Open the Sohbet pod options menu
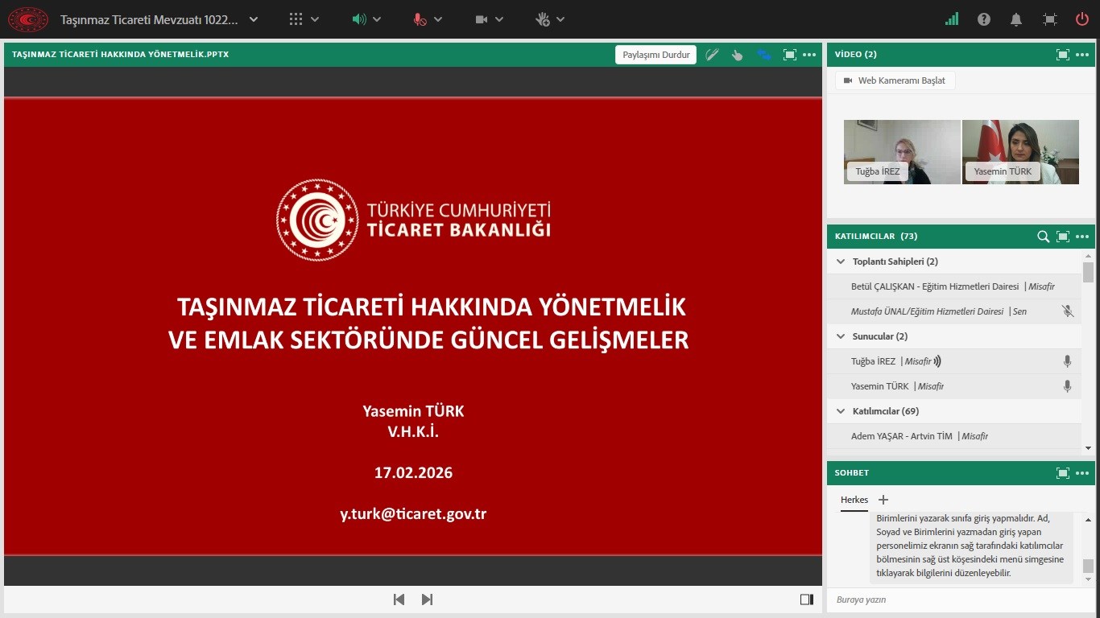This screenshot has width=1100, height=618. (1081, 473)
